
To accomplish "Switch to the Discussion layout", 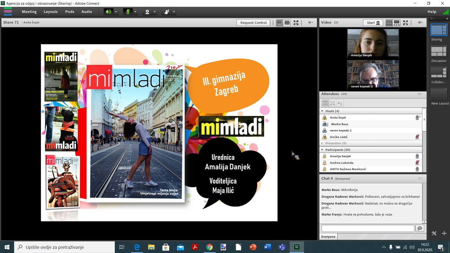I will click(438, 52).
